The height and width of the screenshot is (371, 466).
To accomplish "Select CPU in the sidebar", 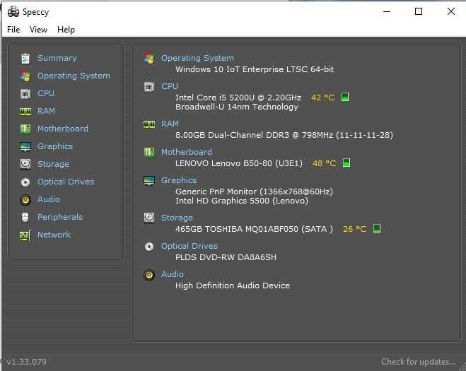I will pos(46,93).
